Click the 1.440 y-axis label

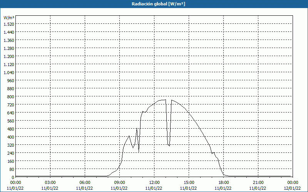9,32
